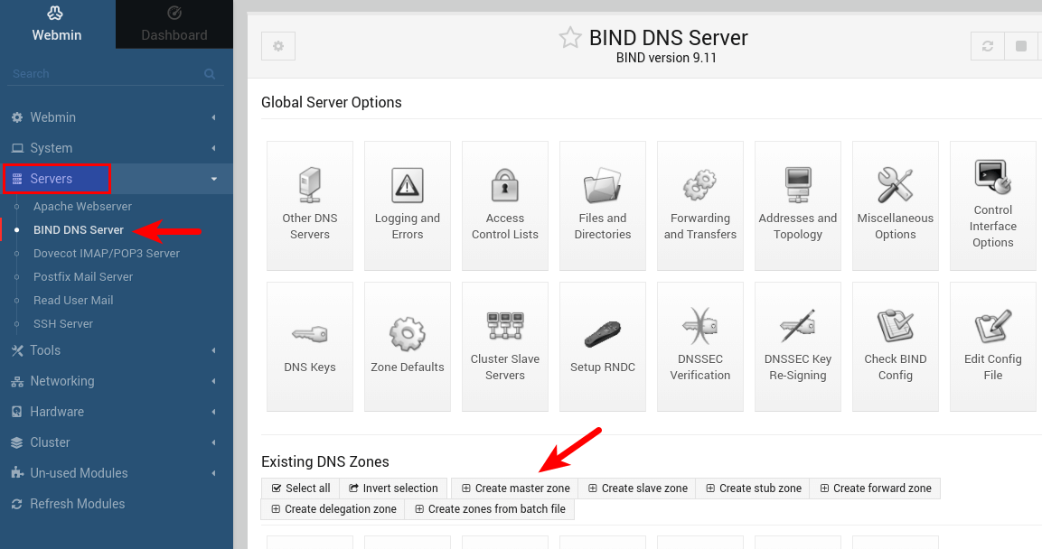
Task: Switch to the Dashboard tab
Action: [x=174, y=24]
